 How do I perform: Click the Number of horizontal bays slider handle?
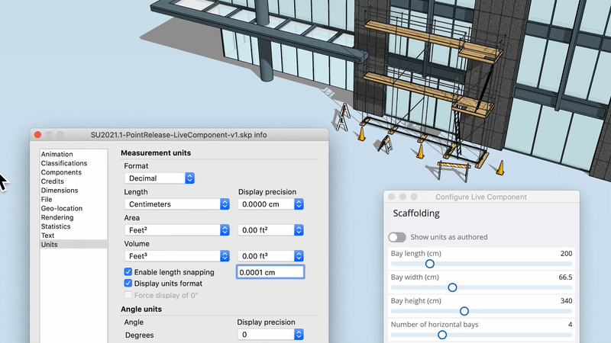coord(441,335)
